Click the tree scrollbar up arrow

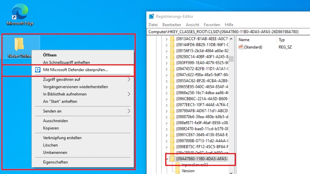point(231,39)
